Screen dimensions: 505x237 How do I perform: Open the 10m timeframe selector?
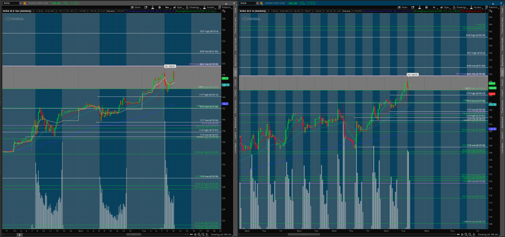tap(167, 8)
